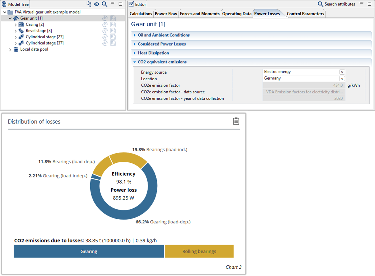The image size is (375, 276).
Task: Open the Control Parameters tab
Action: point(305,14)
